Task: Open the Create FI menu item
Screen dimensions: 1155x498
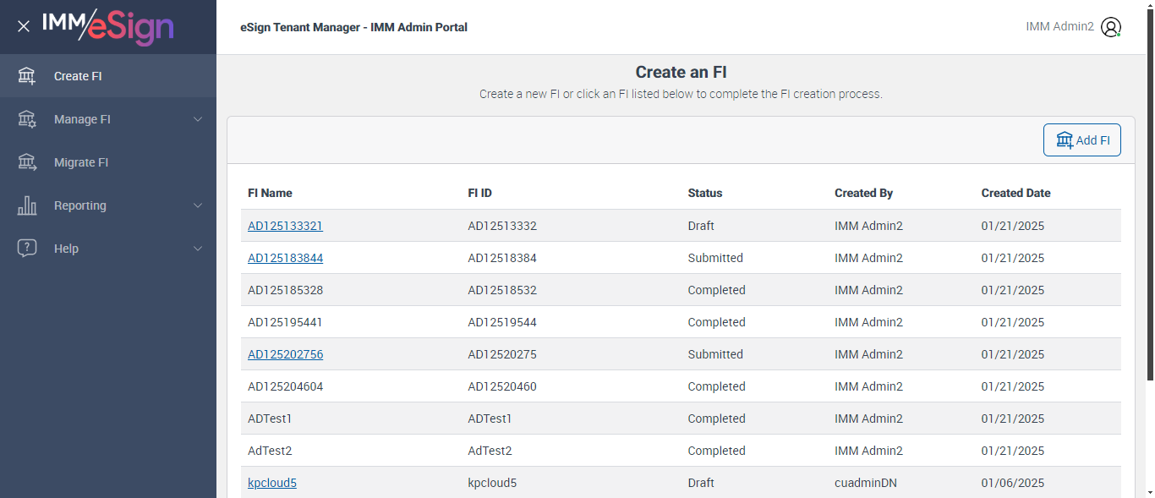Action: pos(108,76)
